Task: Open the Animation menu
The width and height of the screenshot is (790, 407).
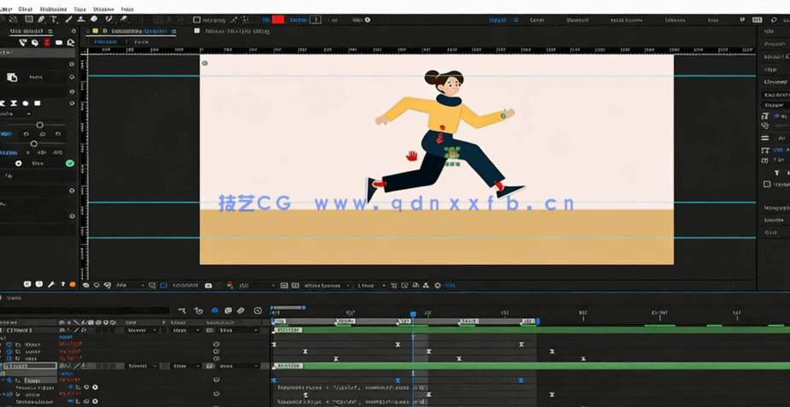Action: 54,9
